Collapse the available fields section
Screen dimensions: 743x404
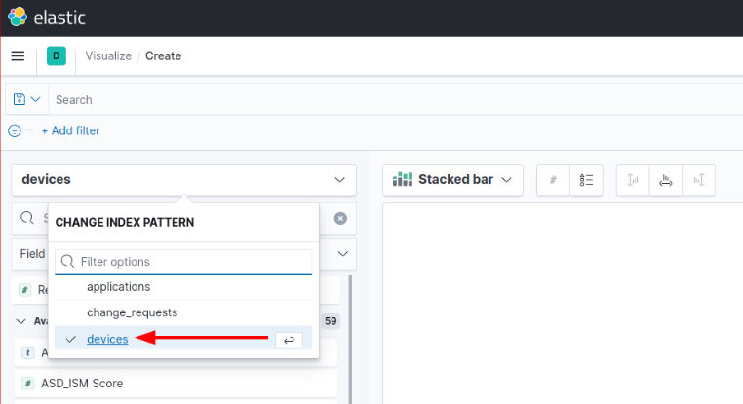tap(21, 321)
